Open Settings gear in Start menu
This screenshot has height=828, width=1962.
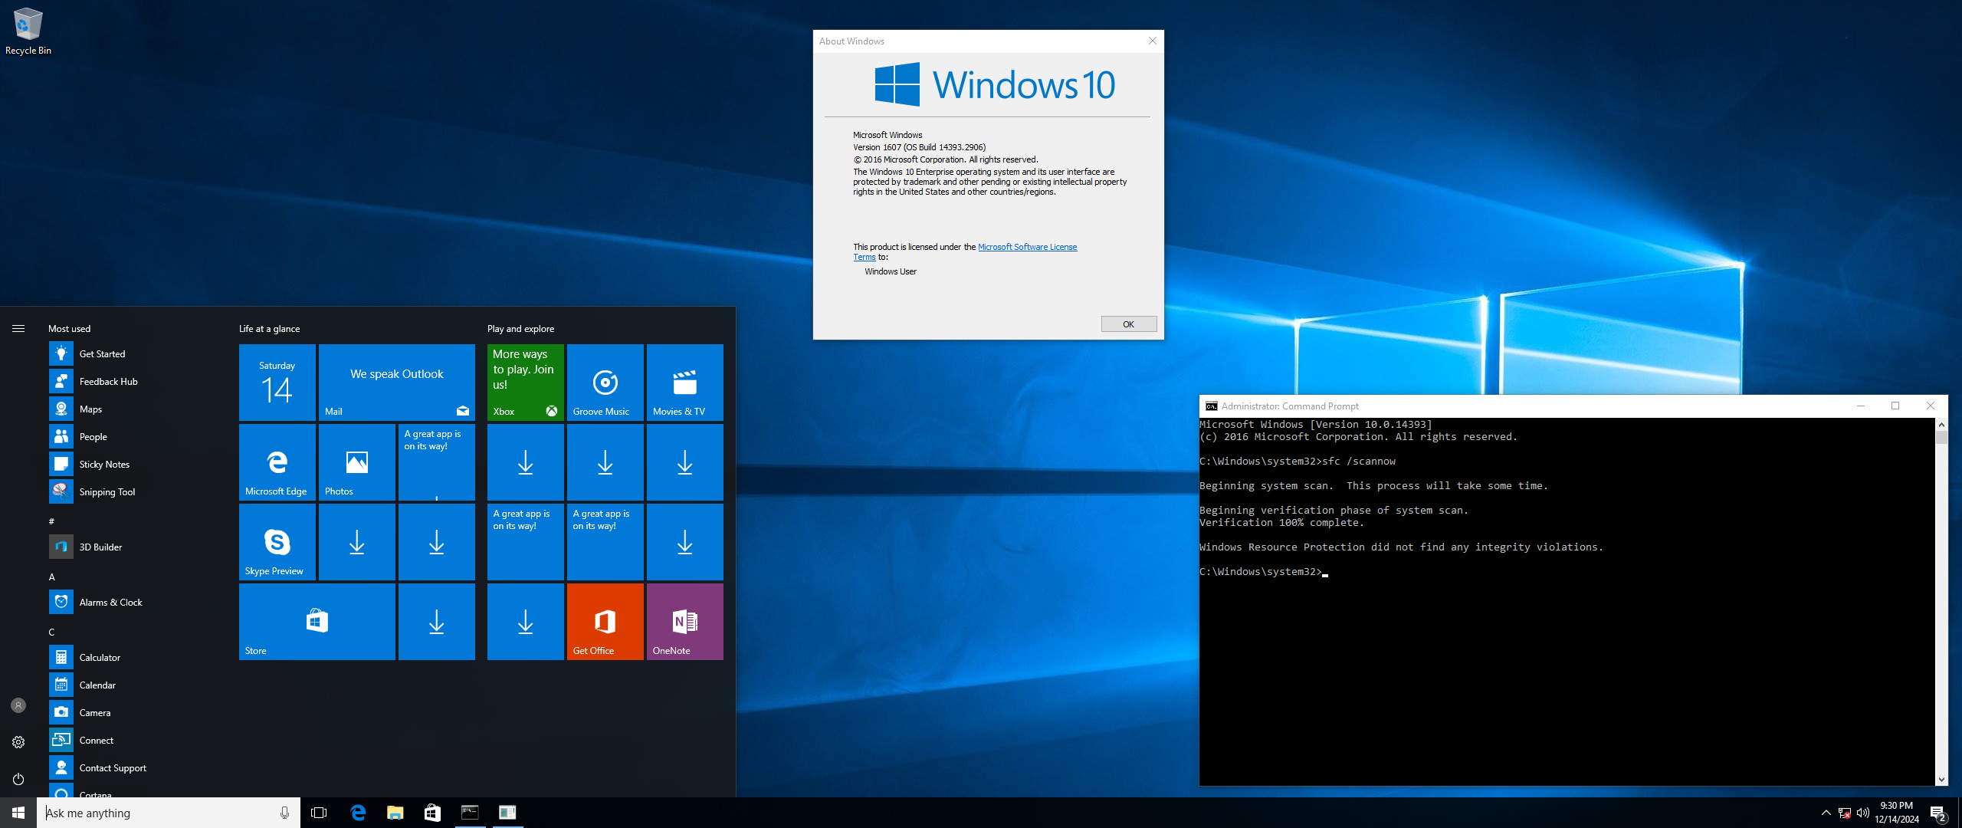point(18,742)
